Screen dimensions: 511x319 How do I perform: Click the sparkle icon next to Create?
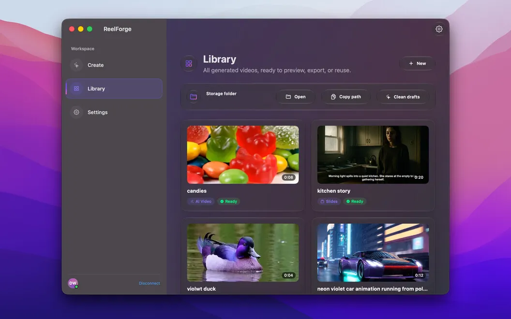point(76,65)
